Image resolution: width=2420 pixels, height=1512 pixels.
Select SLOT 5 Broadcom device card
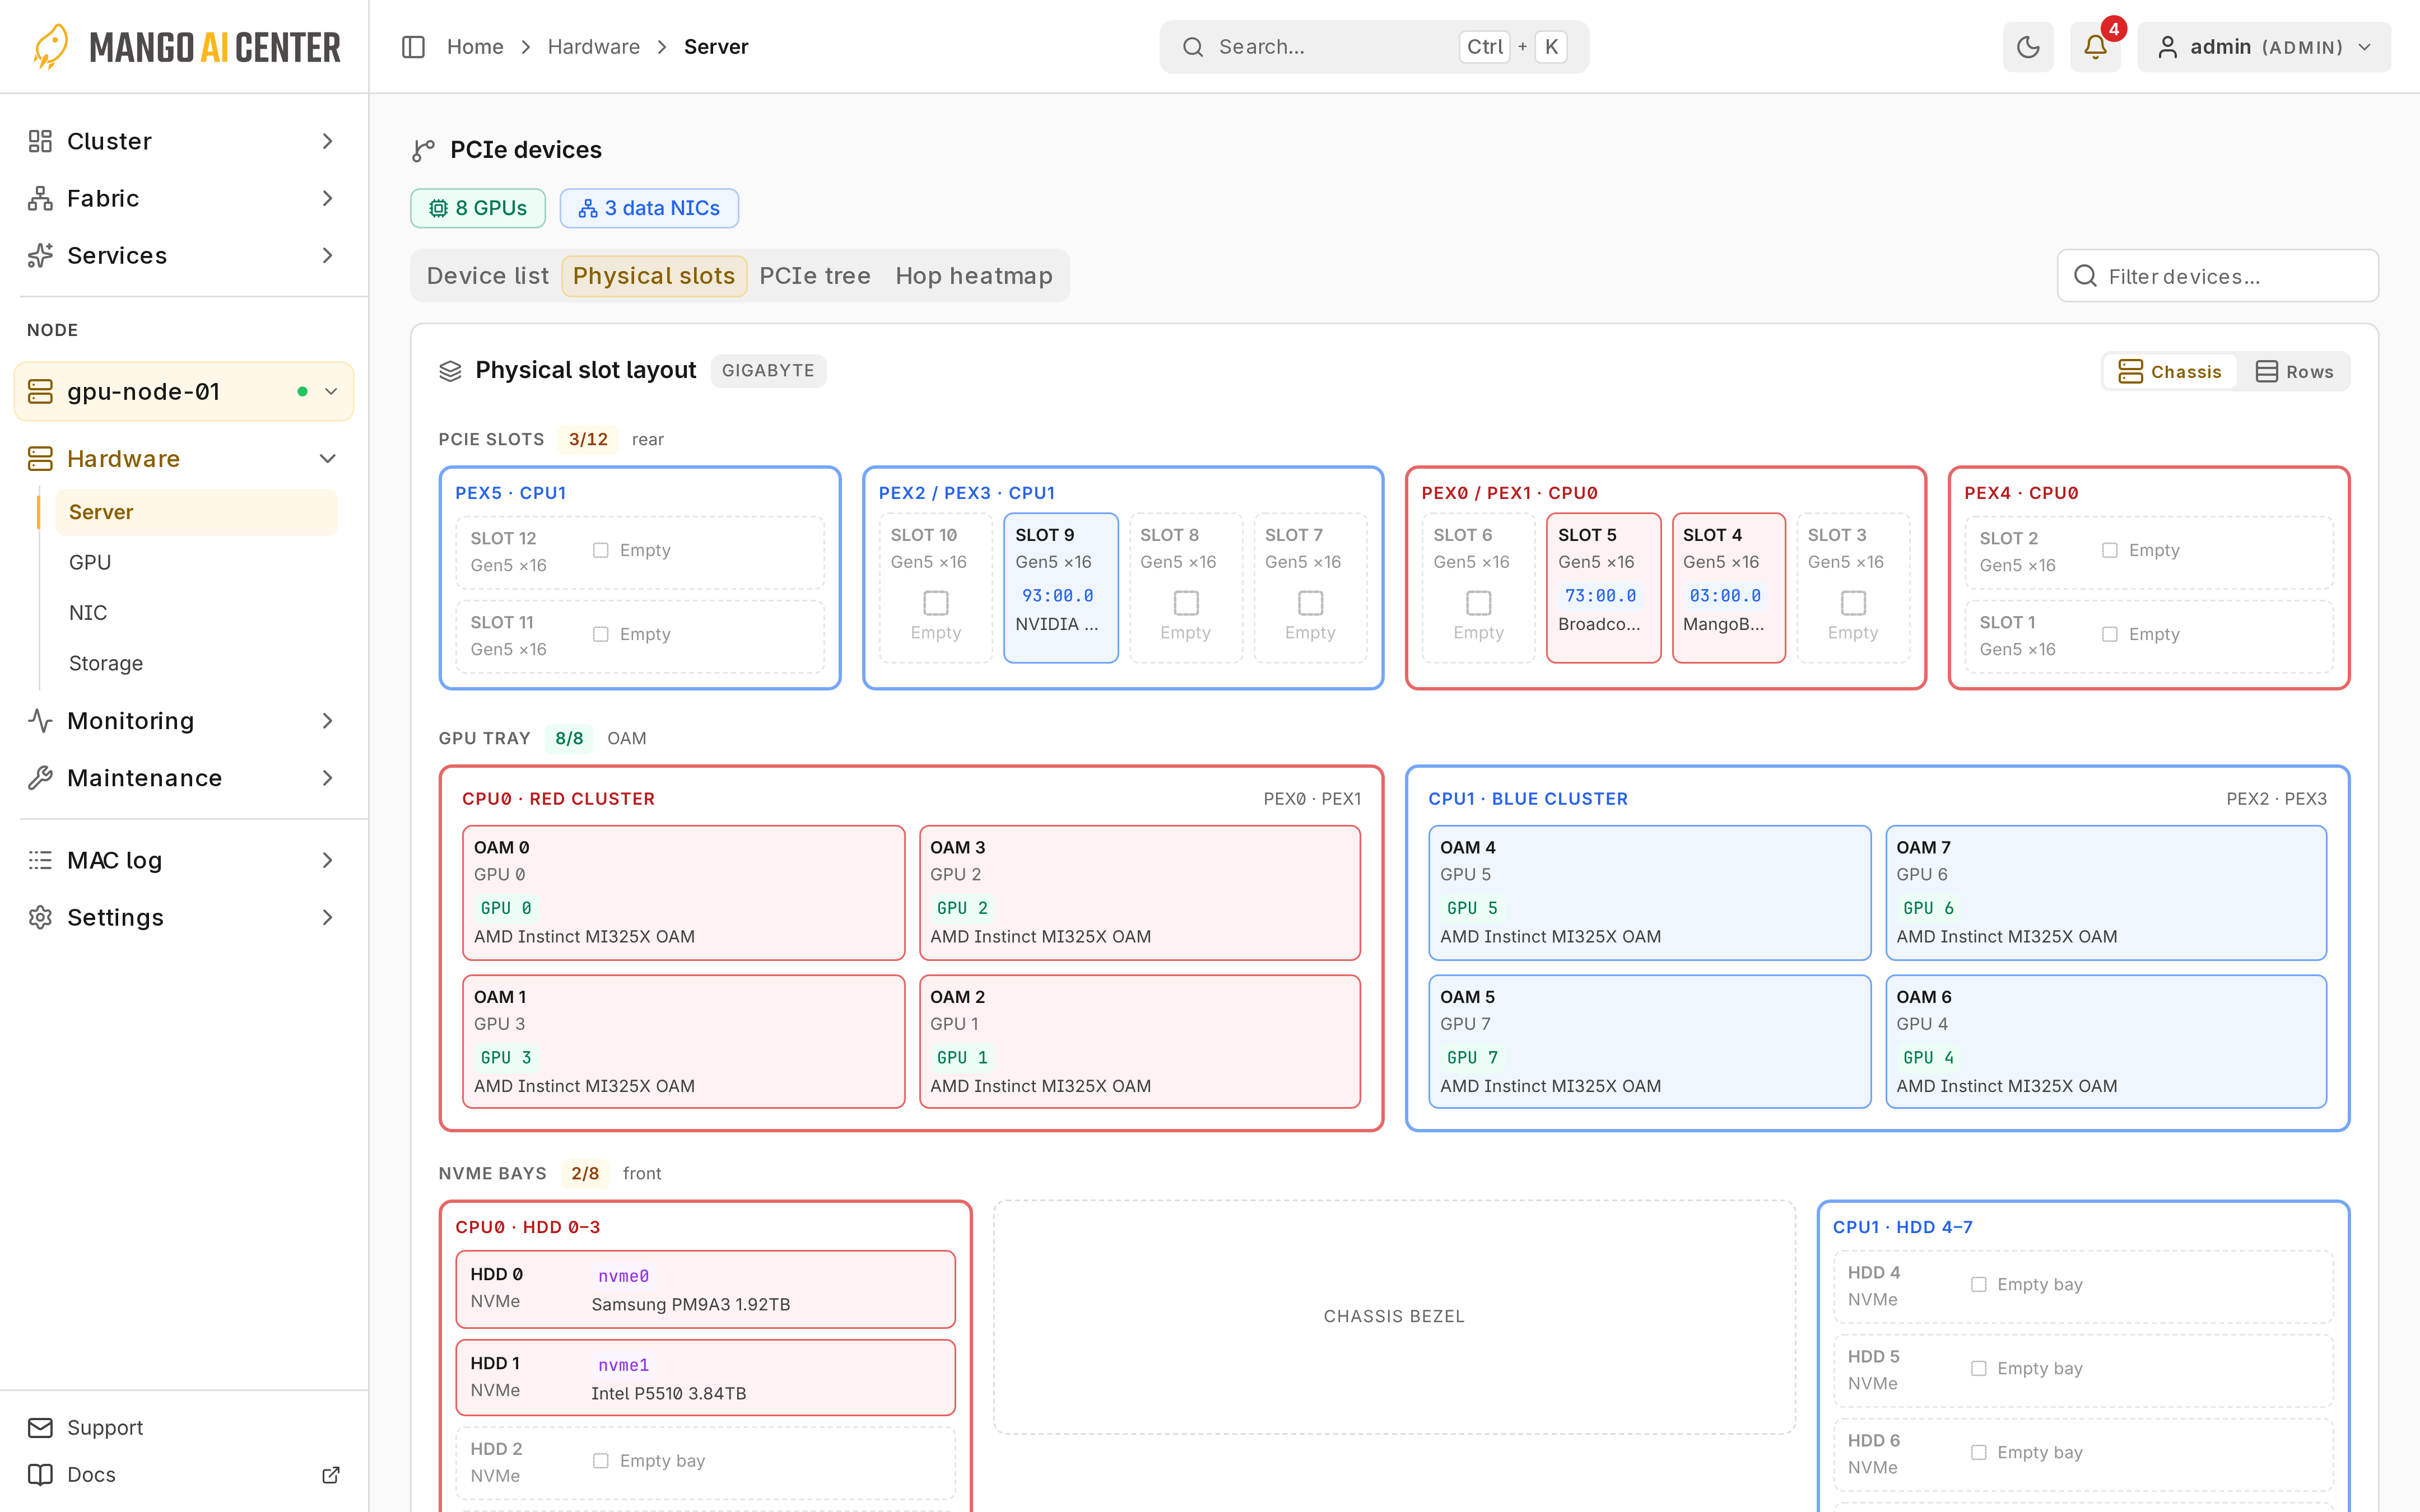pos(1604,587)
